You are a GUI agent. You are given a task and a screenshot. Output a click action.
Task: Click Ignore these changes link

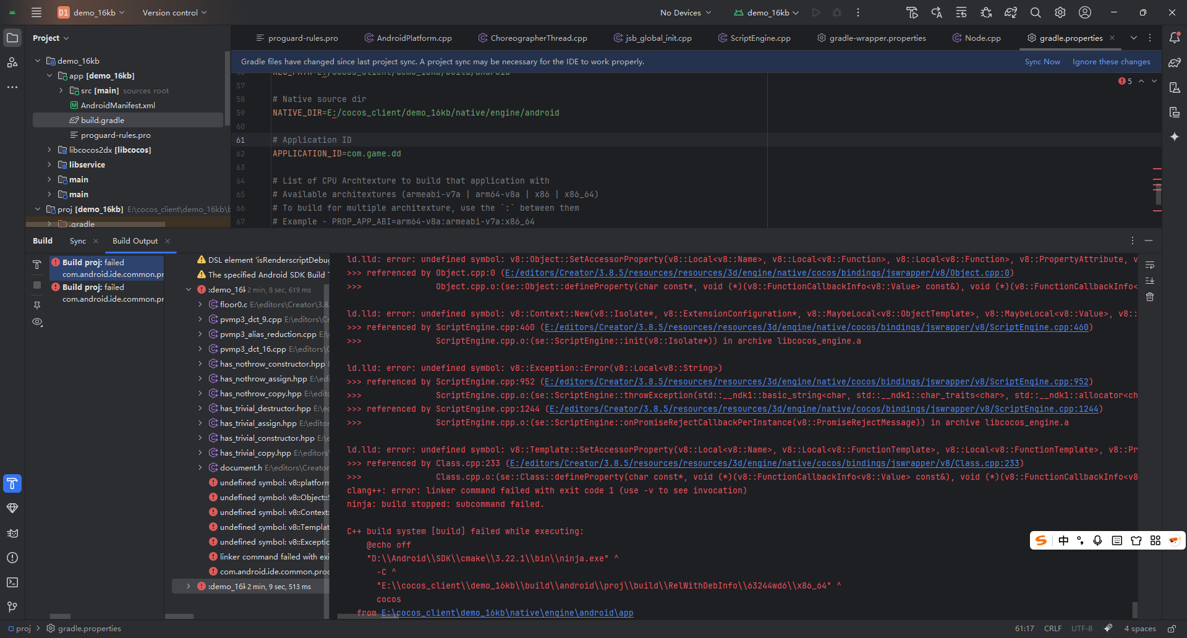pos(1111,61)
